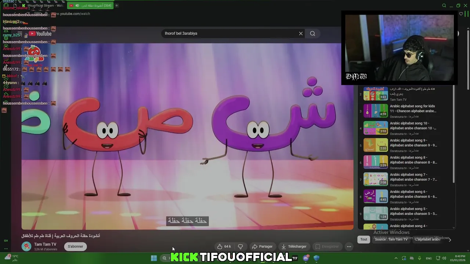Show more filter chips with right chevron
Image resolution: width=470 pixels, height=264 pixels.
click(450, 239)
